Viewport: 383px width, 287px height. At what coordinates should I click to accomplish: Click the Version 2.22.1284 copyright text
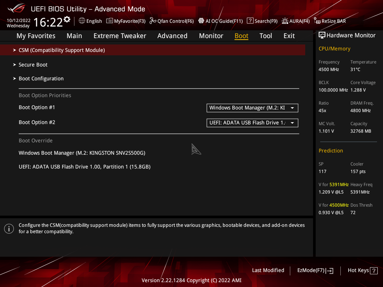point(191,280)
